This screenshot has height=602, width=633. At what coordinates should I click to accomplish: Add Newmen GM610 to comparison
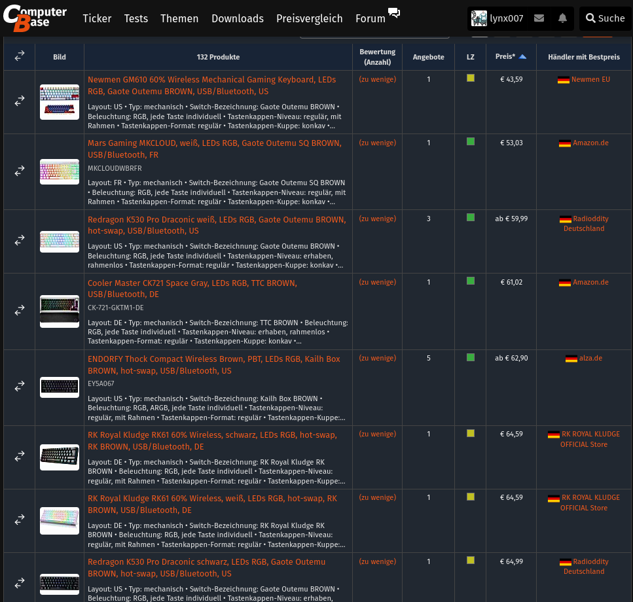click(x=20, y=101)
